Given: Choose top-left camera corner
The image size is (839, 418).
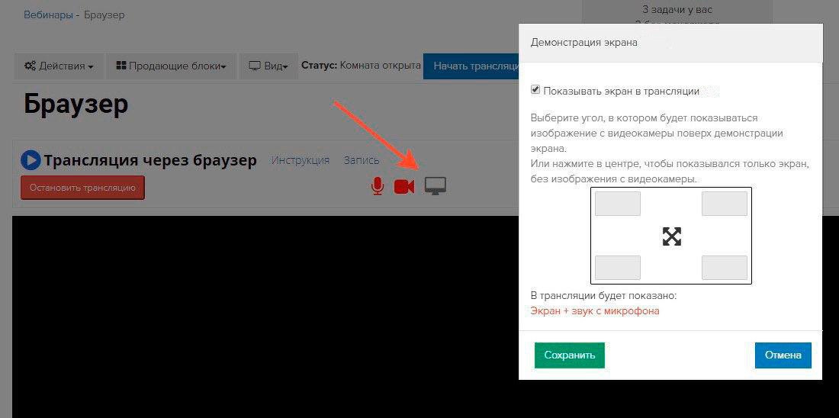Looking at the screenshot, I should click(618, 204).
